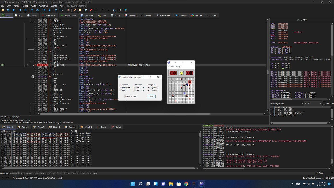Click the Comments toolbar icon

coord(80,10)
